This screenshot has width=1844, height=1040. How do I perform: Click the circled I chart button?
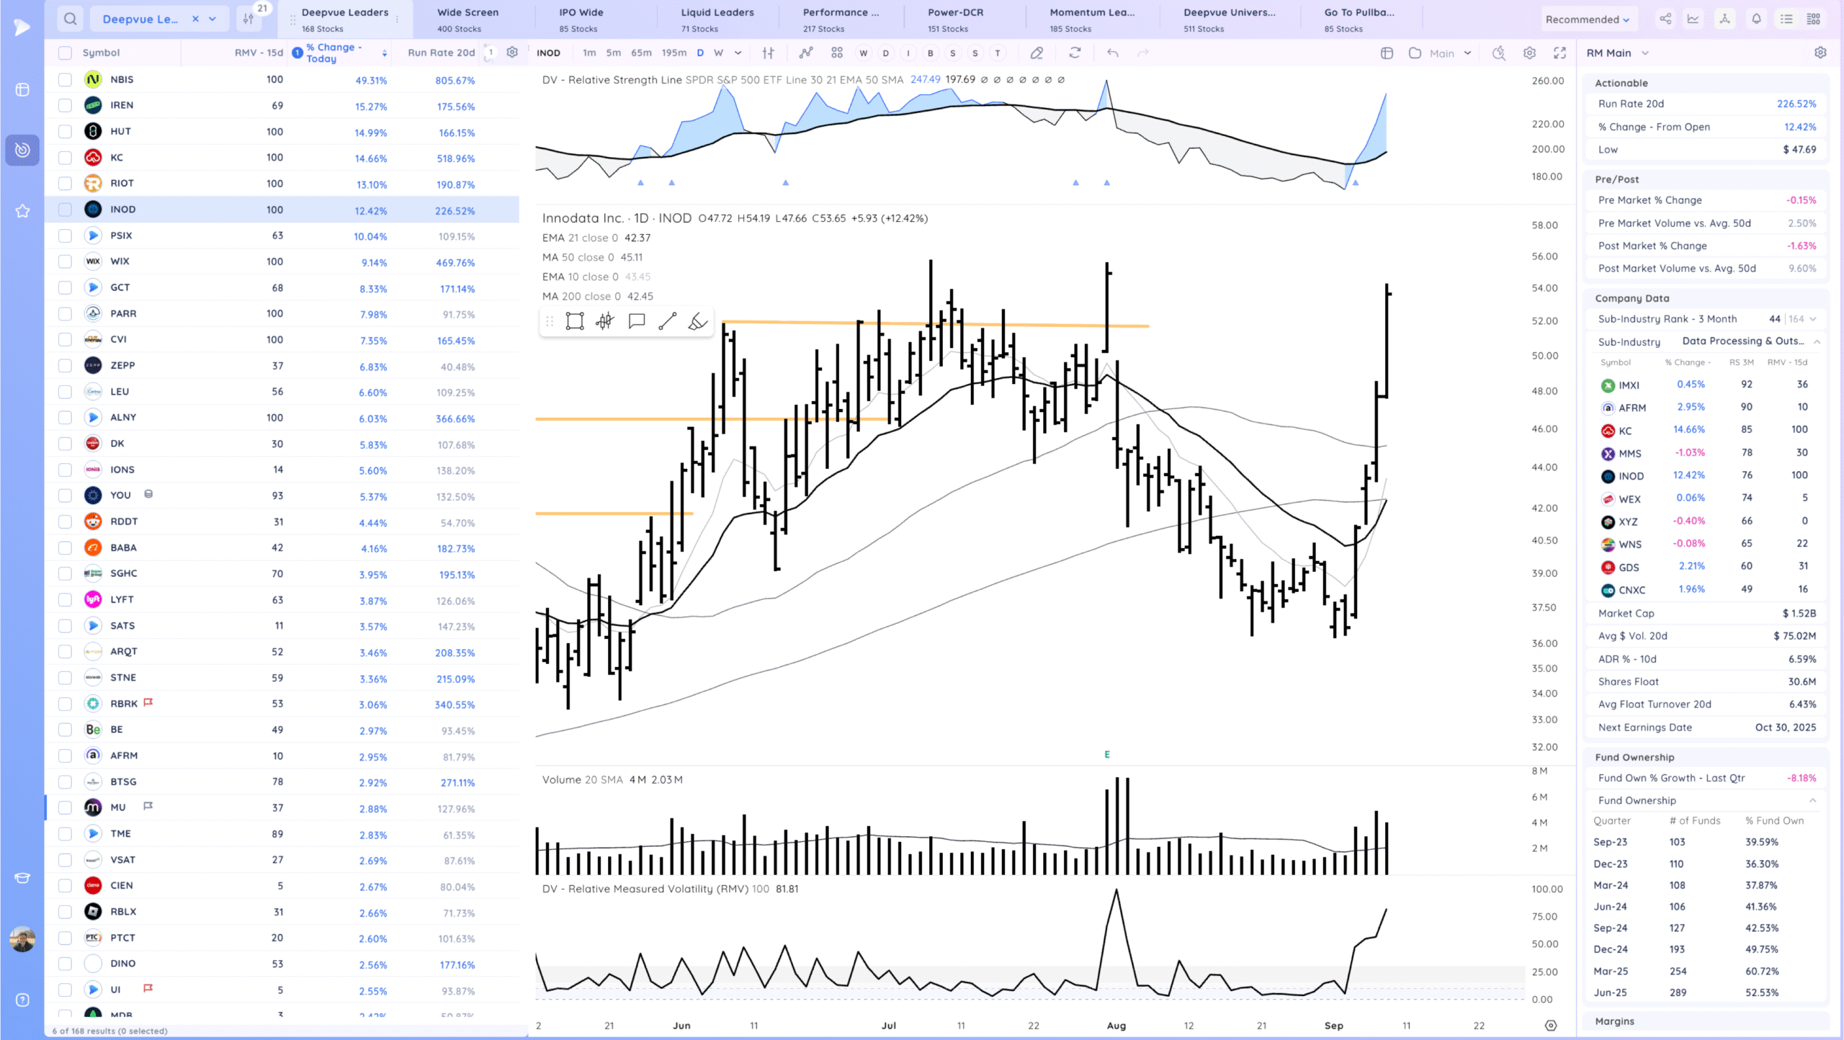coord(908,53)
